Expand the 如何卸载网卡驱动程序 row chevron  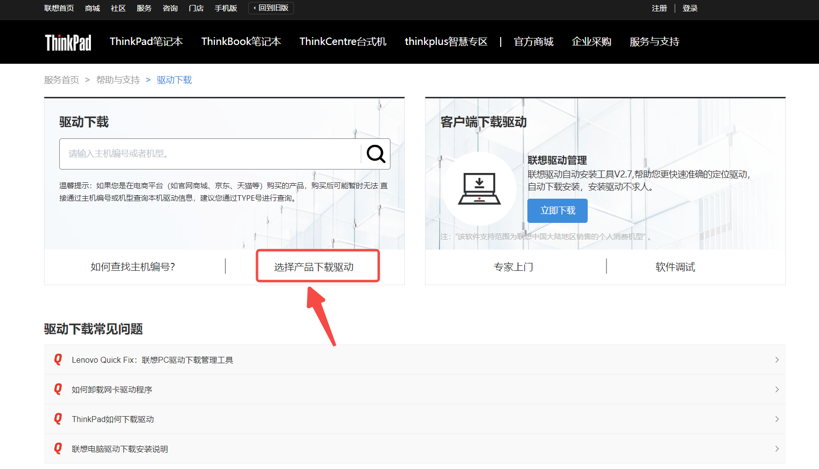point(776,389)
